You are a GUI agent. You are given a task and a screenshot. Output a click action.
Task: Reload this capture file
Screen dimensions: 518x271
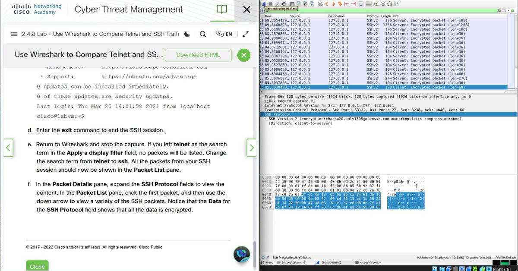pos(312,4)
